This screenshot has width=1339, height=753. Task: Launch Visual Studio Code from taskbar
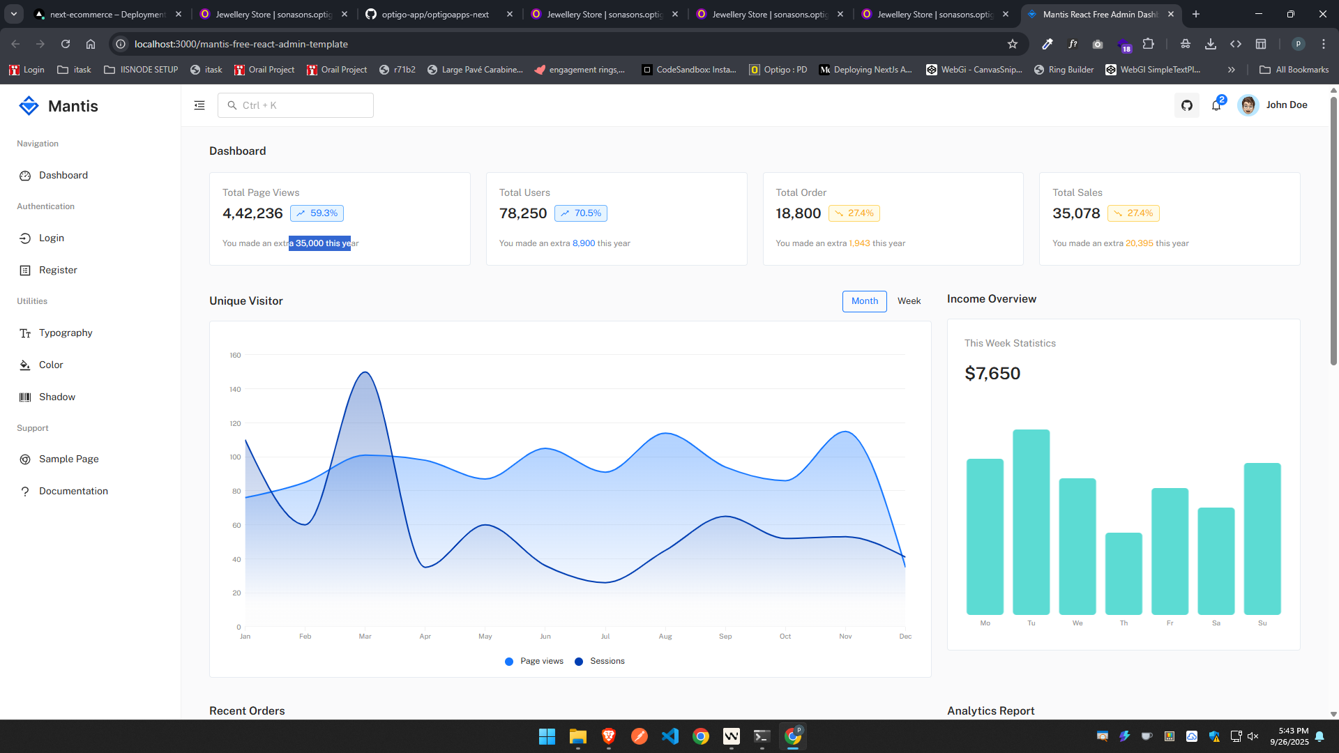[670, 736]
